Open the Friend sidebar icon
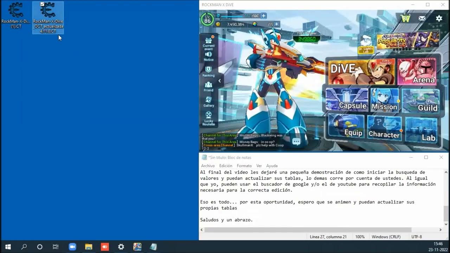 click(208, 86)
